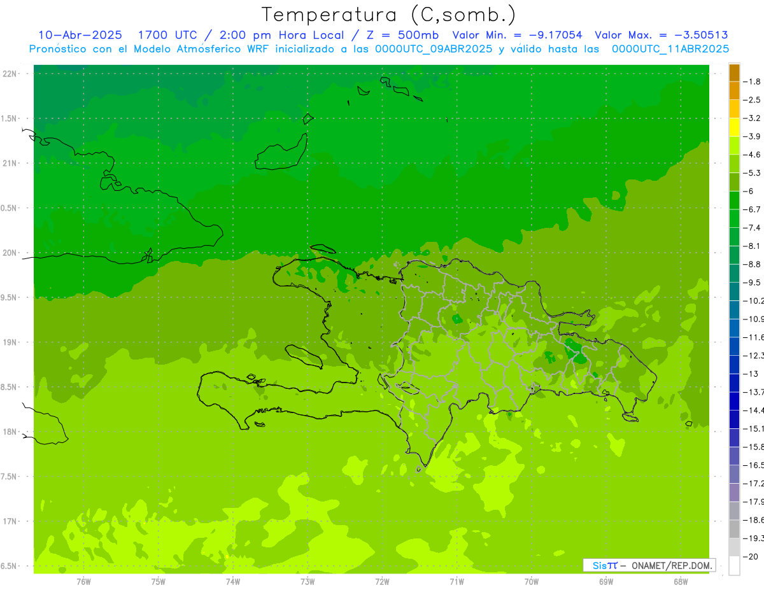
Task: Click the -20 colorbar label
Action: pyautogui.click(x=751, y=556)
